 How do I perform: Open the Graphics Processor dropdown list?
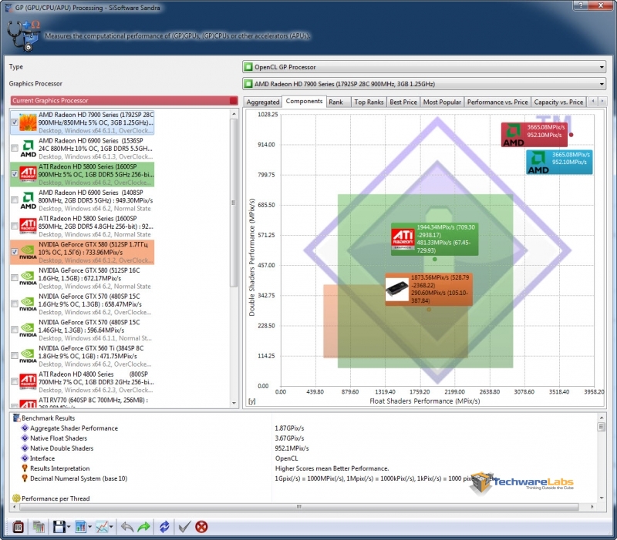click(x=424, y=84)
